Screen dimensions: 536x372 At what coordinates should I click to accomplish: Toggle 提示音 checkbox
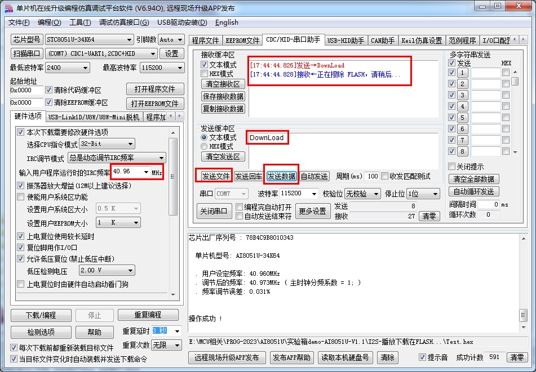coord(423,357)
